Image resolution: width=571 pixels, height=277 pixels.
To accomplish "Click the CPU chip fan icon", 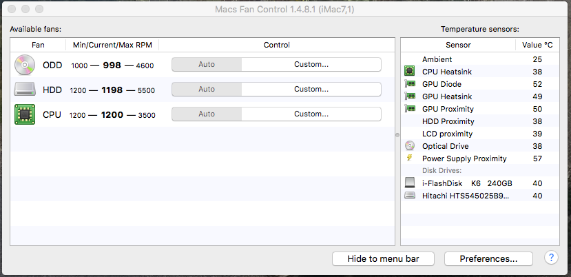I will [x=24, y=114].
